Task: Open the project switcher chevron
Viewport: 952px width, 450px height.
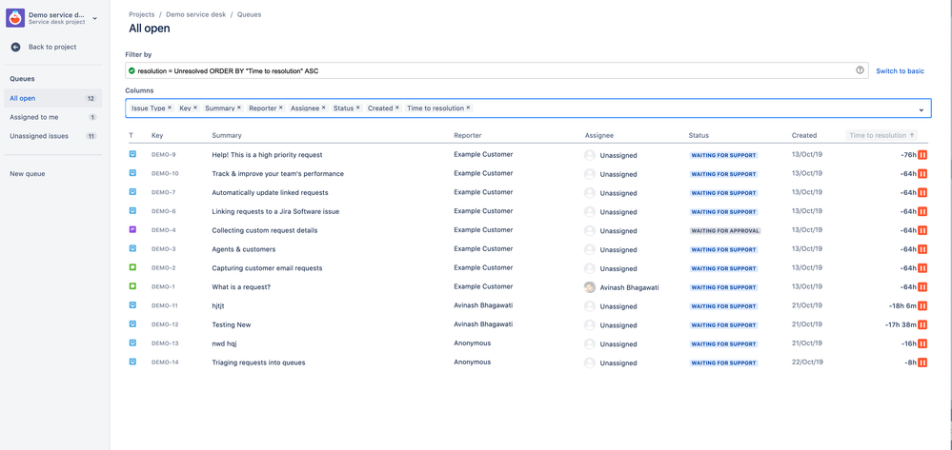Action: (x=94, y=19)
